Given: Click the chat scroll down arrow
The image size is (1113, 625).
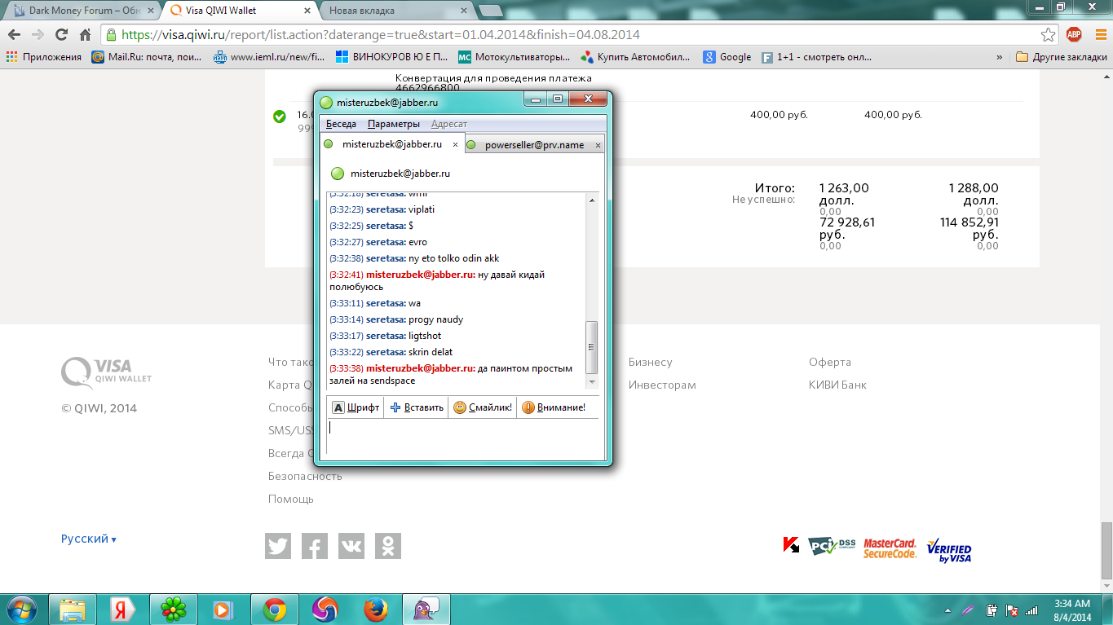Looking at the screenshot, I should [x=593, y=381].
